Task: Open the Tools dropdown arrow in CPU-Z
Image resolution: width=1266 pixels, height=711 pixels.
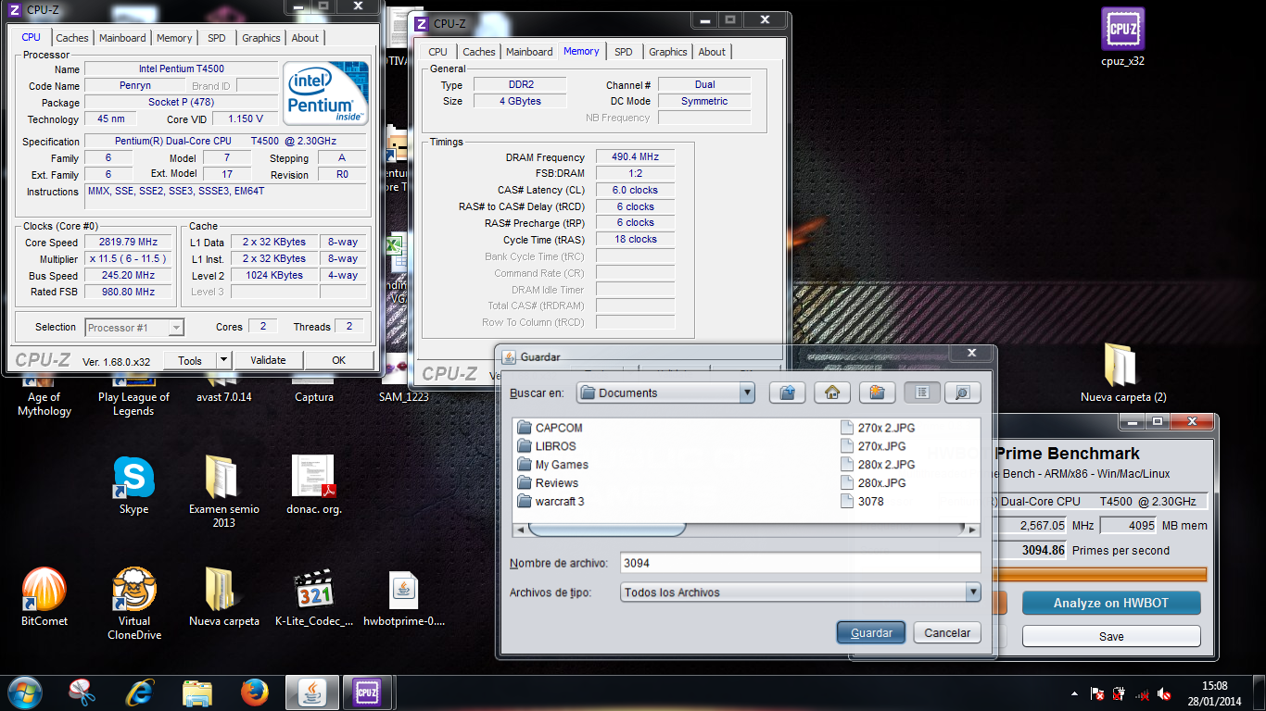Action: coord(223,360)
